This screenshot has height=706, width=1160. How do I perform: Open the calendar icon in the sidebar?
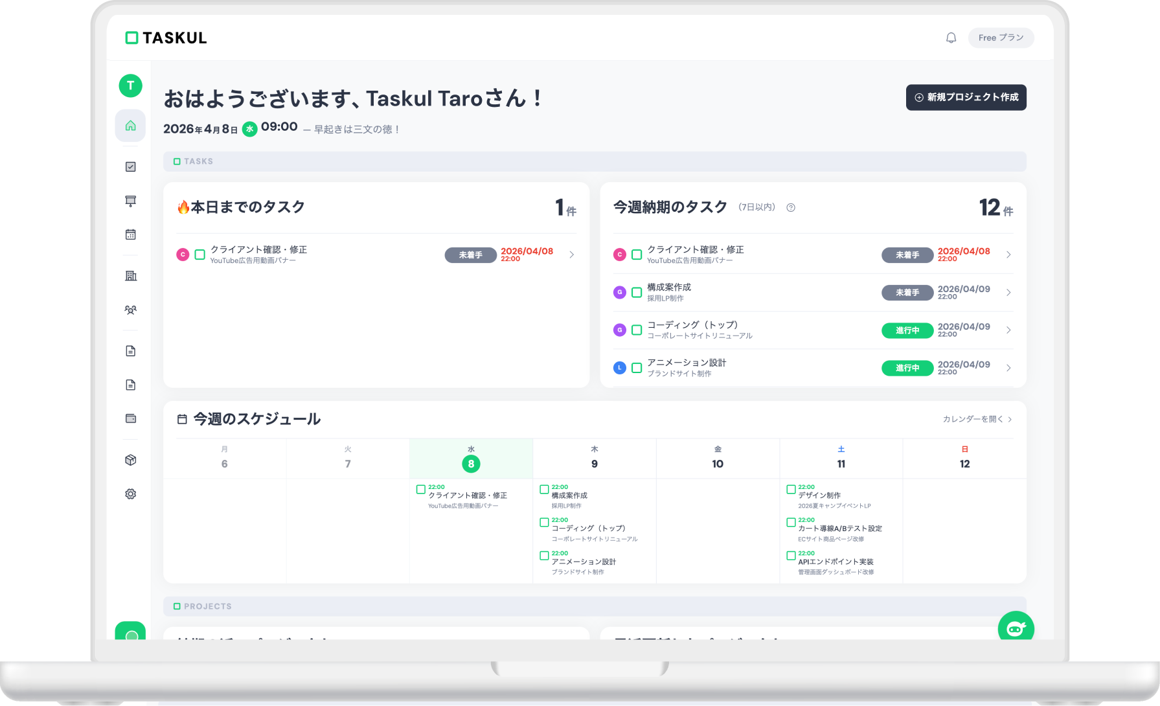pos(130,234)
